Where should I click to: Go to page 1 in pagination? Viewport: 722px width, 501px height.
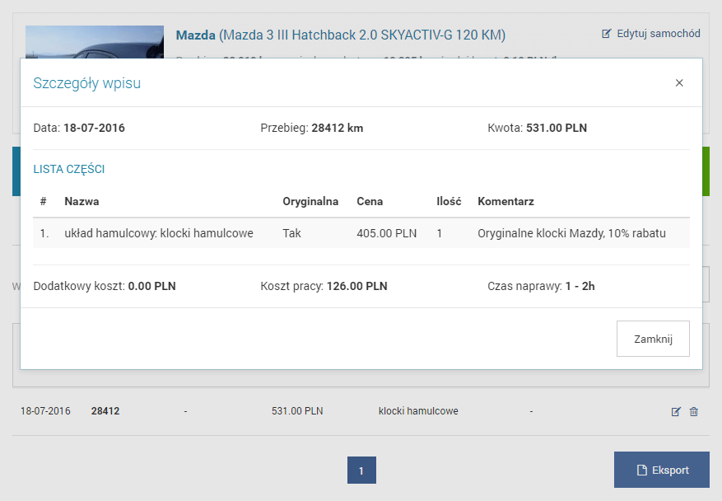pos(361,471)
